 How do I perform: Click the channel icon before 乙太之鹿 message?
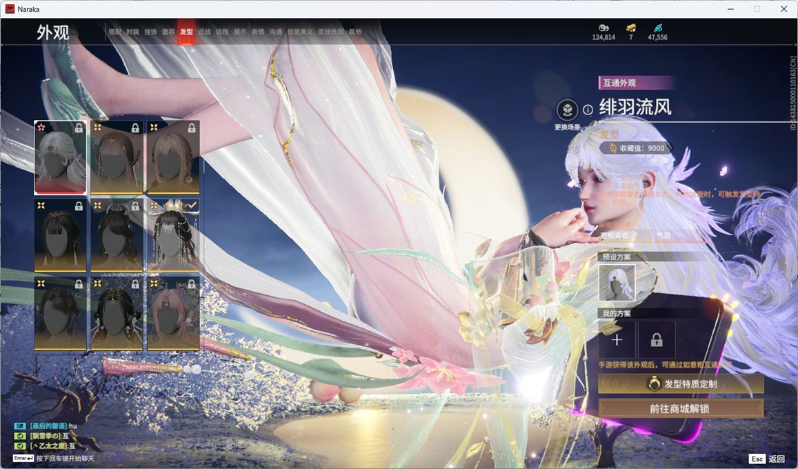[x=20, y=446]
